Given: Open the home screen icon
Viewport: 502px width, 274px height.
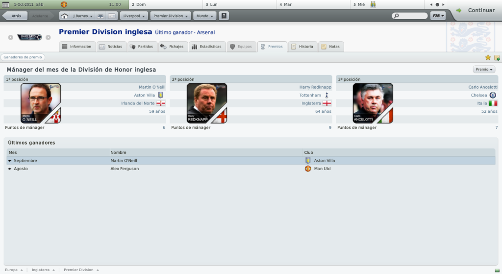Looking at the screenshot, I should [x=64, y=16].
